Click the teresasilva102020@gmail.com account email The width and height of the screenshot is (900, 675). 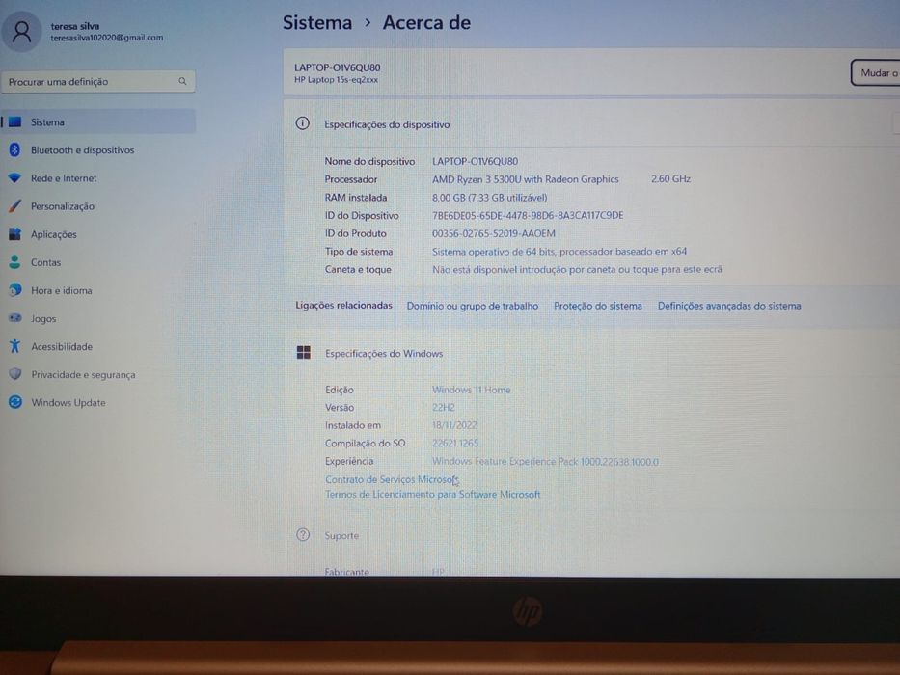point(107,38)
